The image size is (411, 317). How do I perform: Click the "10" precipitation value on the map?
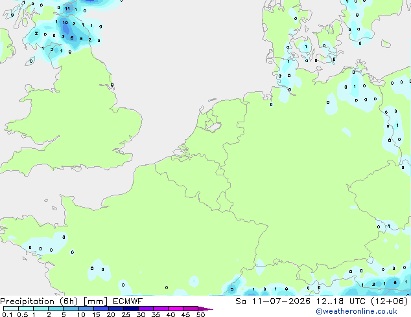click(65, 23)
